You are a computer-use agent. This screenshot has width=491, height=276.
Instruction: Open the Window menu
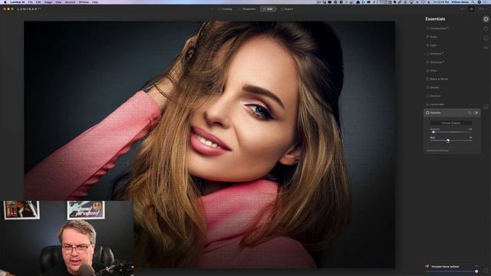(84, 2)
